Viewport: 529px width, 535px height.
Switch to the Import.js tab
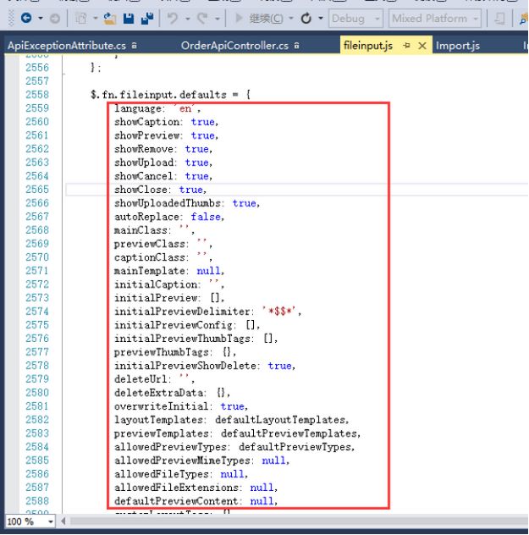458,46
